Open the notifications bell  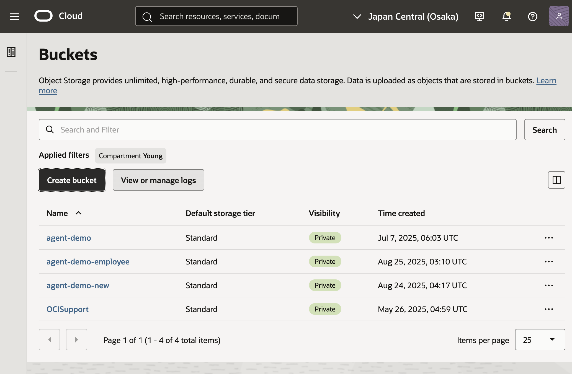[506, 17]
